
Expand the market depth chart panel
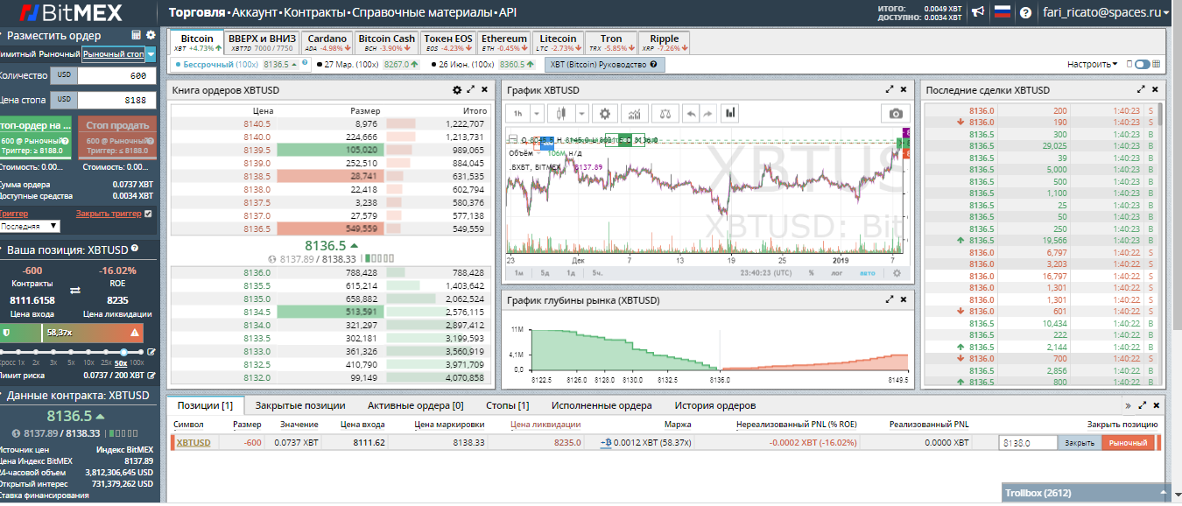[x=890, y=299]
